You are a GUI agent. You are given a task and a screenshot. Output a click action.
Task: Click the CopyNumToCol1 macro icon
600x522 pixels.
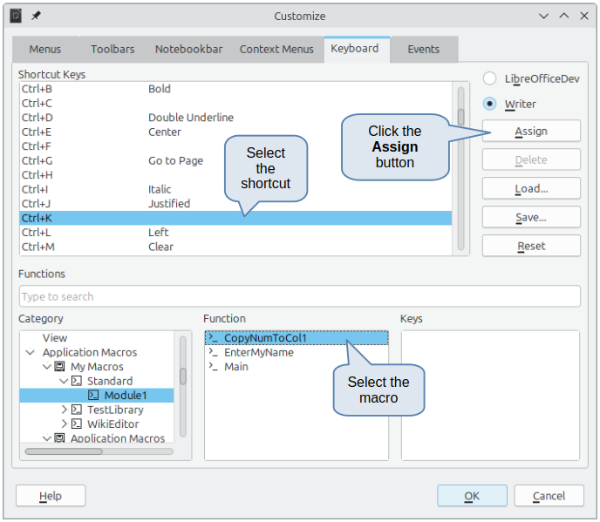click(x=213, y=337)
